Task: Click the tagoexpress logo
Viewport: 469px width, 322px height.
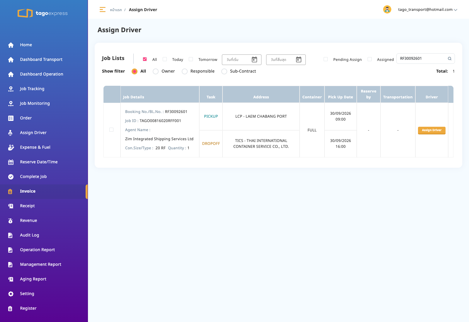Action: [x=43, y=13]
